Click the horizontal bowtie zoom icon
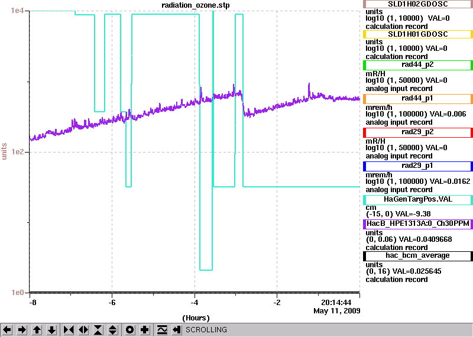The width and height of the screenshot is (473, 337). 69,330
